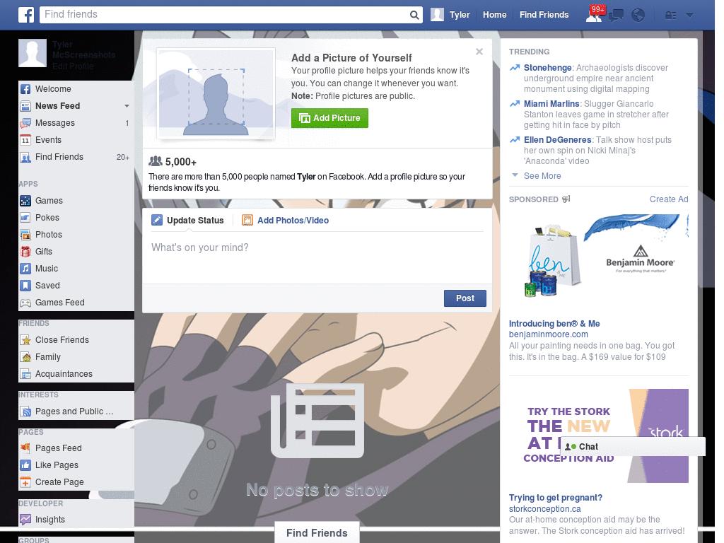The height and width of the screenshot is (543, 724).
Task: Click the benjaminmoore.com link
Action: 549,334
